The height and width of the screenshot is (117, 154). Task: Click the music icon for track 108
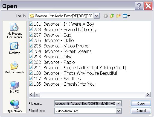point(31,73)
